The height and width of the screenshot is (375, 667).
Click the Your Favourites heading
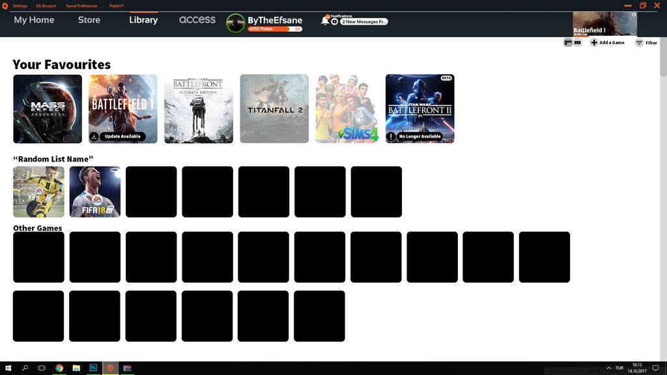click(x=62, y=64)
